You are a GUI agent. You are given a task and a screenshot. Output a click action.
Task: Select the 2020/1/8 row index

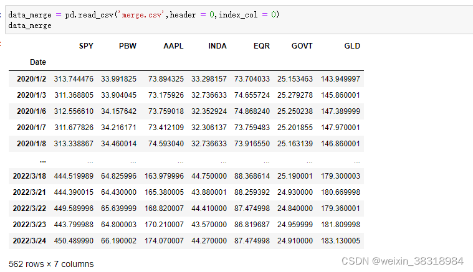[31, 144]
